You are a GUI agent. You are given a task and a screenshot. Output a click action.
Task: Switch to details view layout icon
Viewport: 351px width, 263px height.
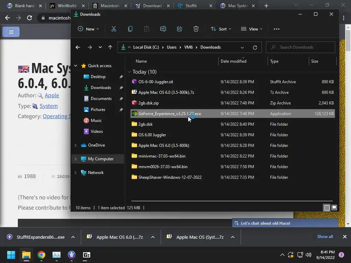point(327,208)
